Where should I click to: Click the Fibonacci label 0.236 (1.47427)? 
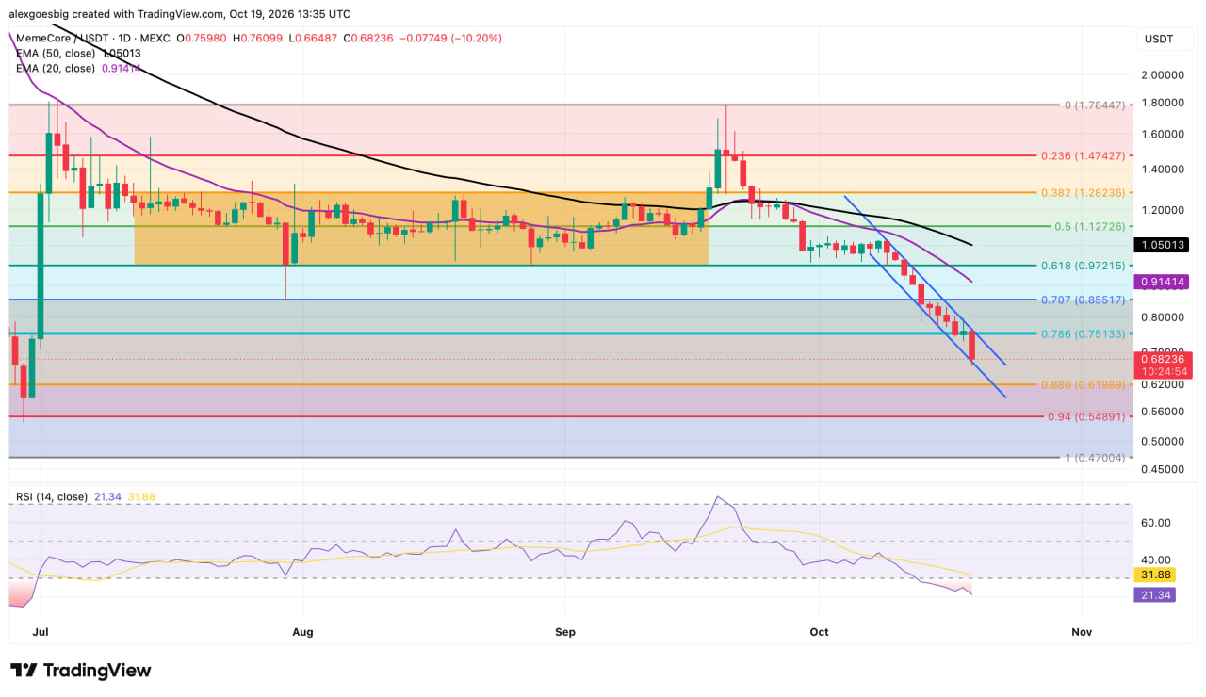click(1083, 155)
